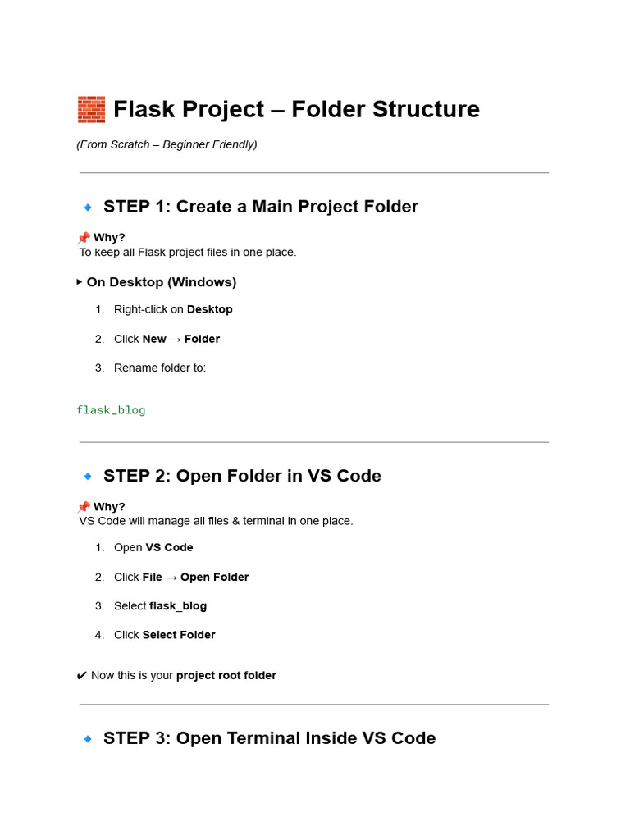
Task: Click bold "flask_blog" in the Select step
Action: 178,606
